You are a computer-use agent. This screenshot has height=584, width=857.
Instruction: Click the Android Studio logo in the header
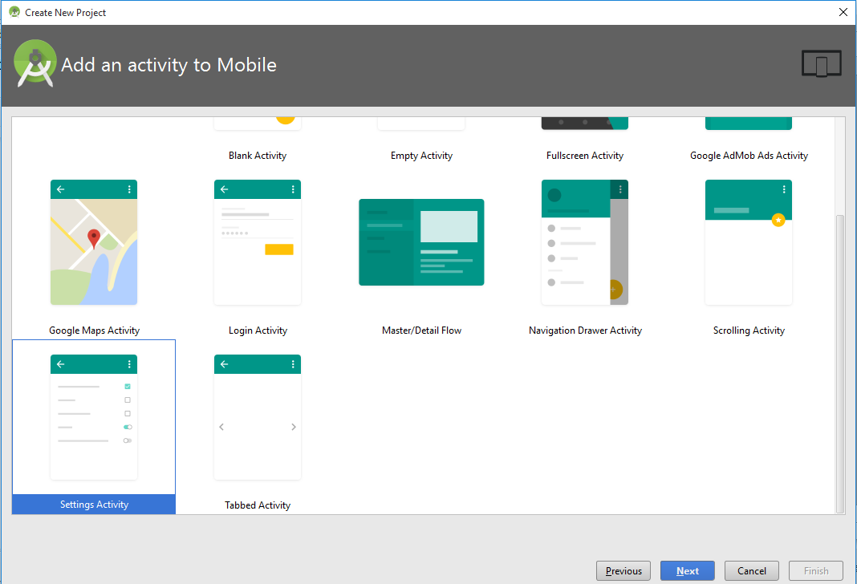pyautogui.click(x=35, y=63)
